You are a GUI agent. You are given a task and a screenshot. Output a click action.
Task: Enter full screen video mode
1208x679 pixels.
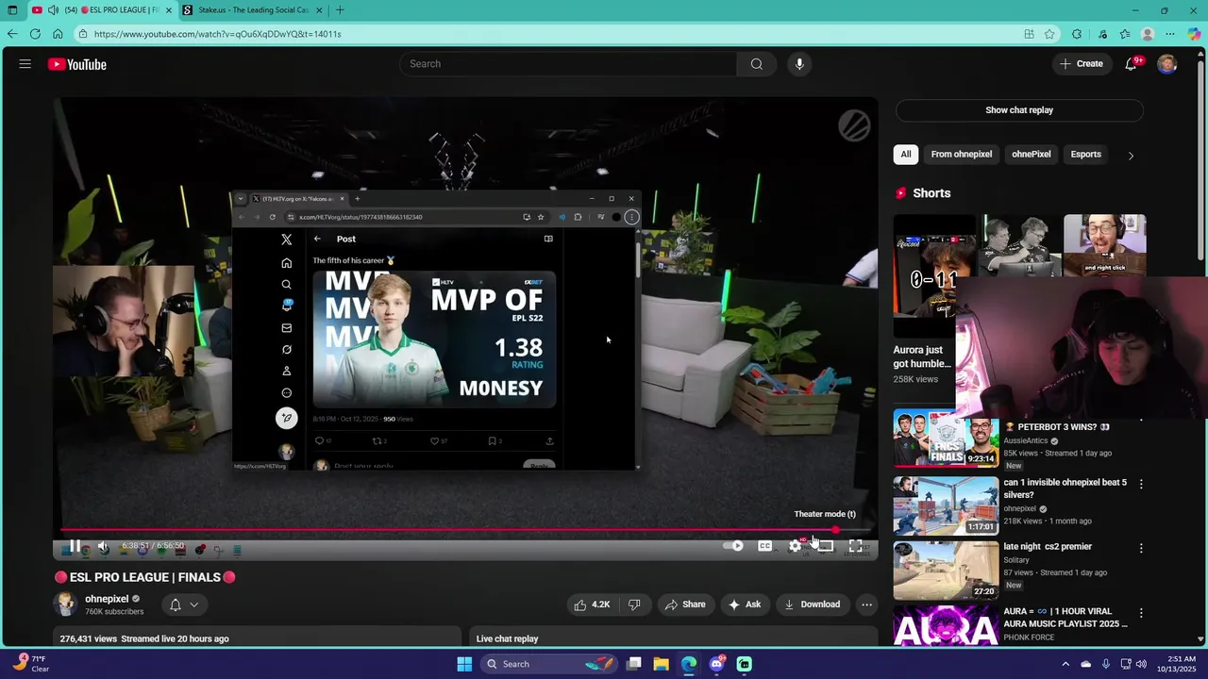tap(855, 546)
